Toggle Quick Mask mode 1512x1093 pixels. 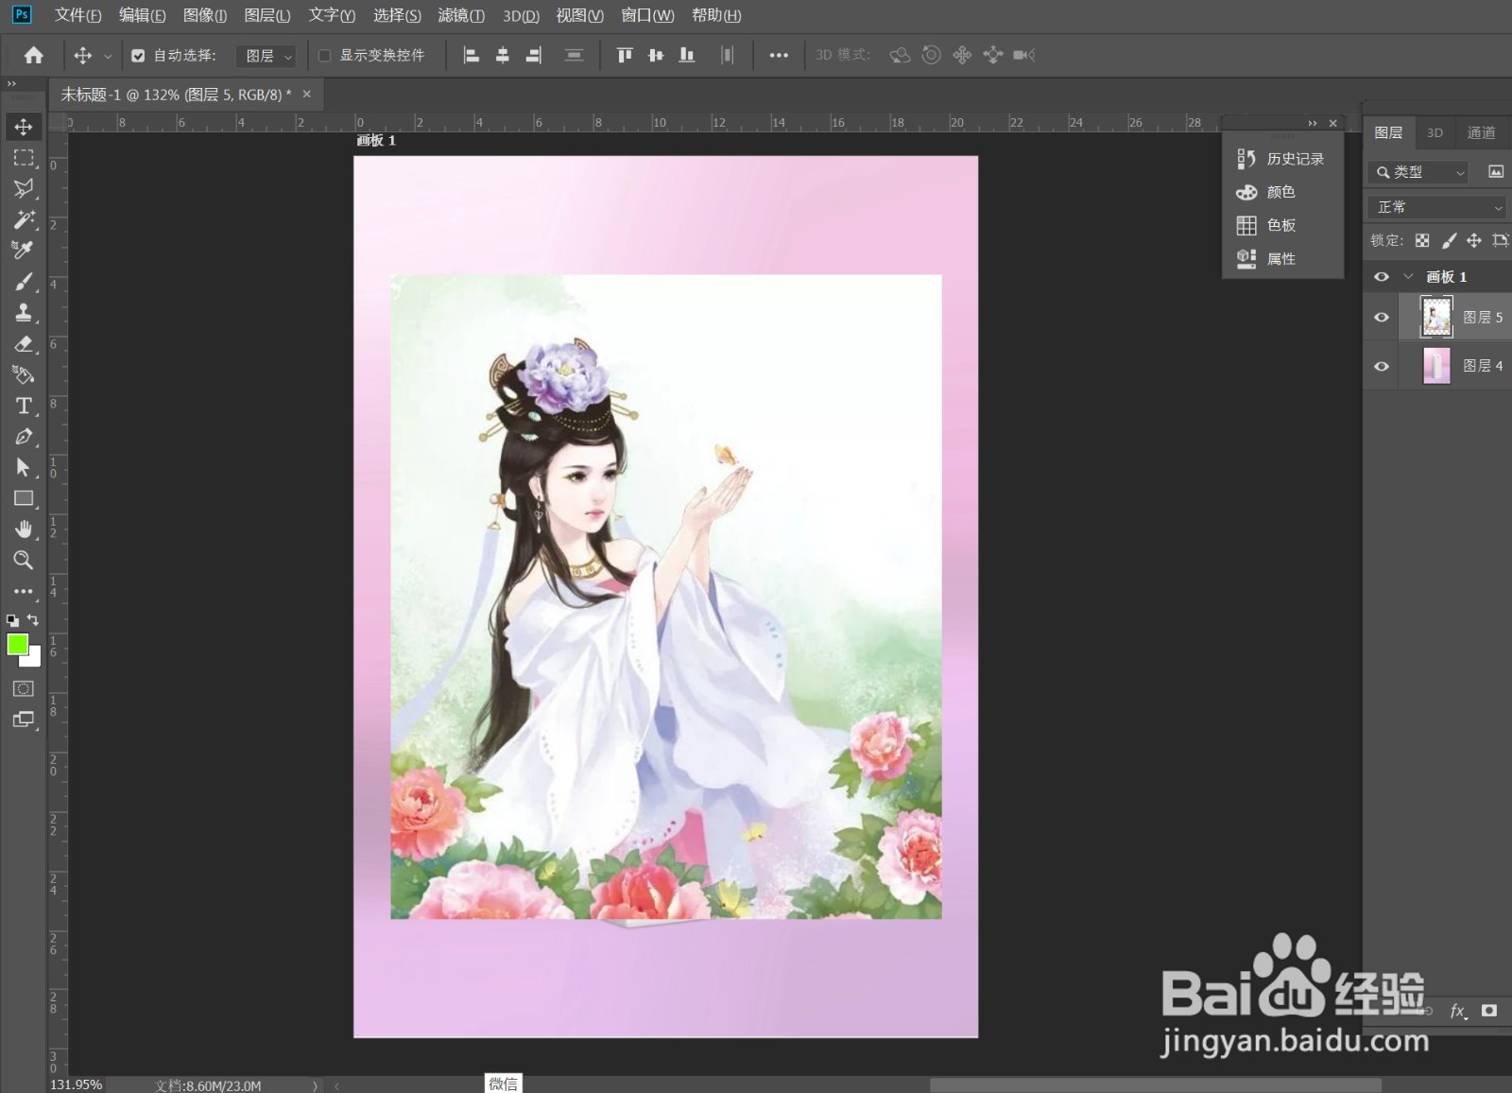[24, 688]
